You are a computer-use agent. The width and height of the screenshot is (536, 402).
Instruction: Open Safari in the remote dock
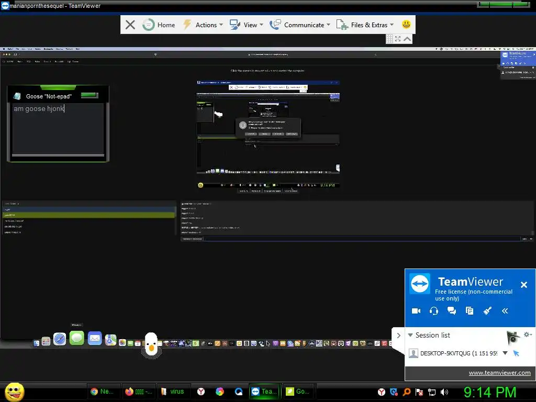click(60, 339)
